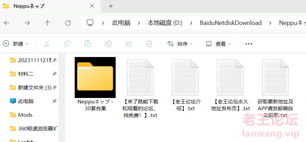Click the Delete trash can icon
The width and height of the screenshot is (306, 142).
coord(149,44)
